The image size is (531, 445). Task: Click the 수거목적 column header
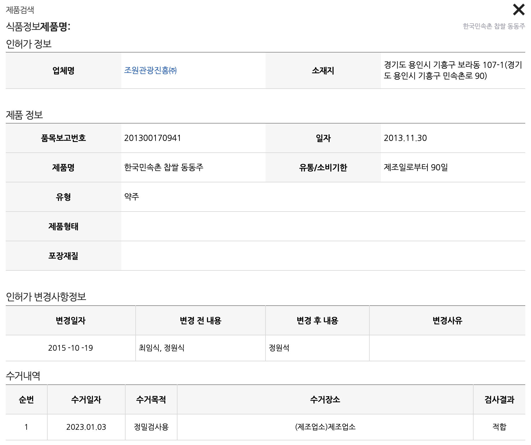click(x=151, y=399)
